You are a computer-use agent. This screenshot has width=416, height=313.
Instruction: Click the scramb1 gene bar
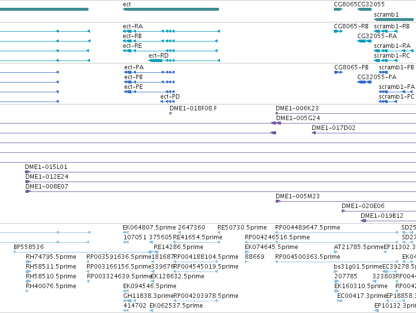pos(394,20)
